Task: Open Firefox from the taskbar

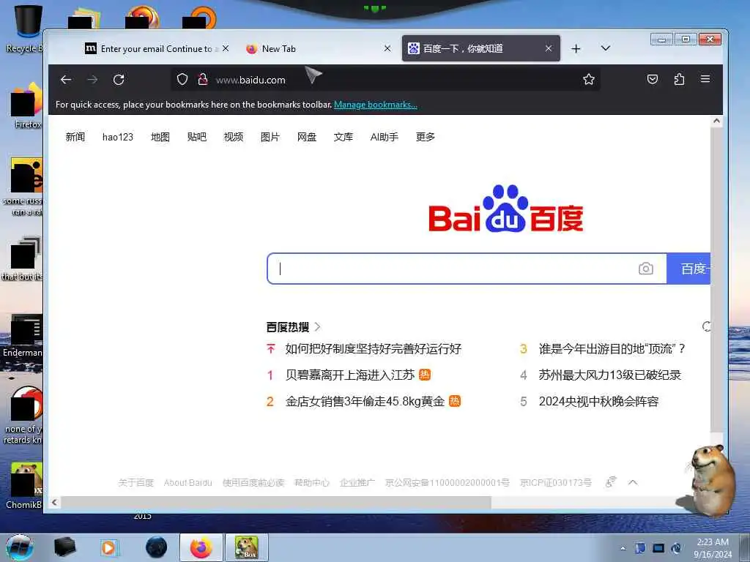Action: 201,547
